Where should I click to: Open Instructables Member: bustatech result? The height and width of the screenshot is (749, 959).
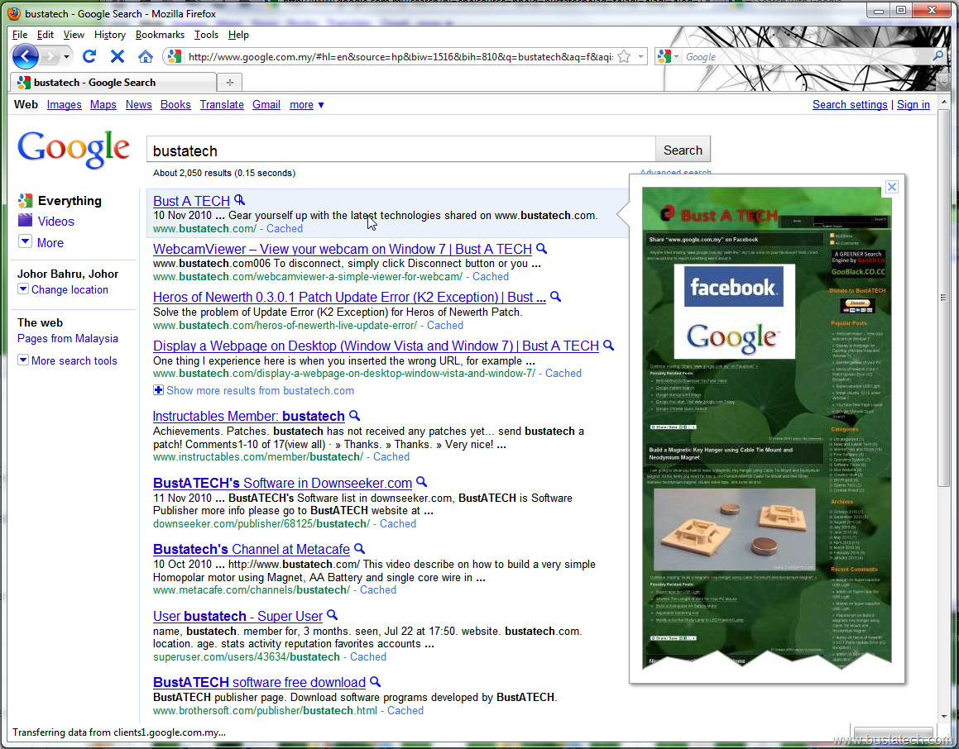tap(249, 416)
